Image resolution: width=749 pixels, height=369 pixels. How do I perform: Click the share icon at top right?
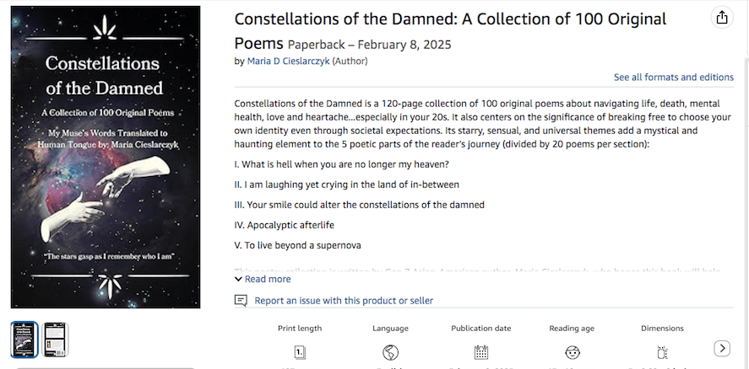click(722, 18)
